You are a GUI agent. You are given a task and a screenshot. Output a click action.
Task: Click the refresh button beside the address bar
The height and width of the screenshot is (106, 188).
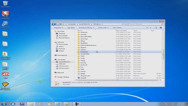coord(126,24)
